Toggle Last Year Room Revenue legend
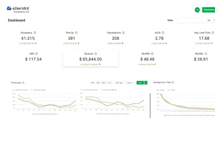Viewport: 215px width, 141px height. [20, 90]
